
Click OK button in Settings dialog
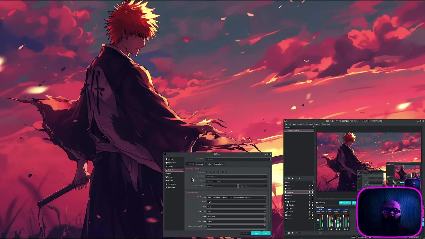coord(266,233)
